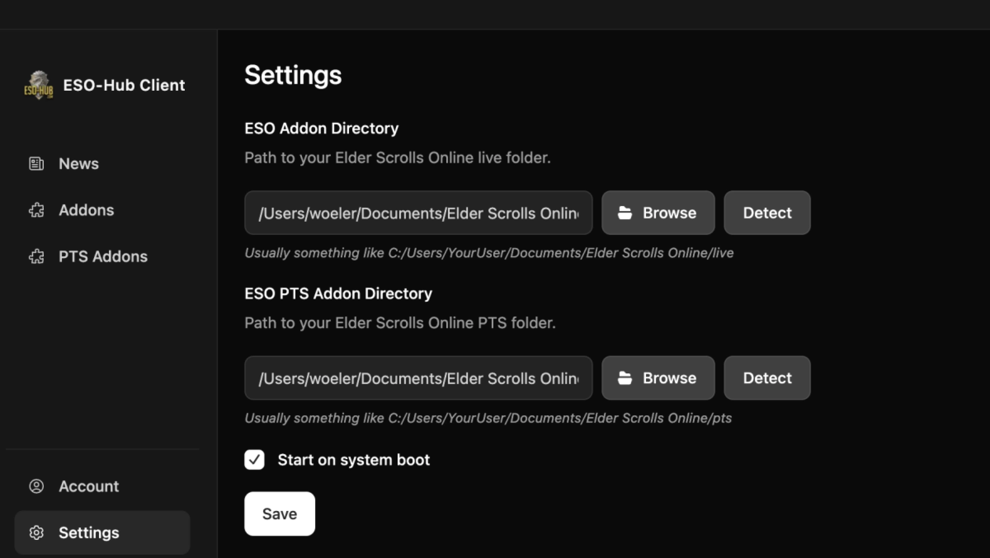Screen dimensions: 990x558
Task: Select the Account sidebar item
Action: (x=102, y=486)
